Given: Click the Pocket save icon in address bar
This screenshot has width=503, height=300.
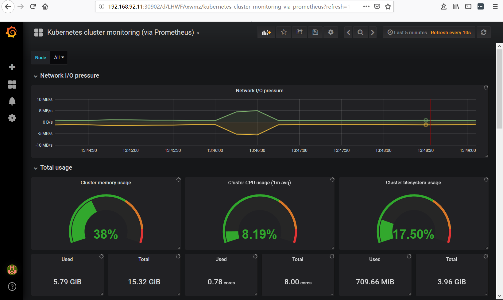Looking at the screenshot, I should 377,6.
